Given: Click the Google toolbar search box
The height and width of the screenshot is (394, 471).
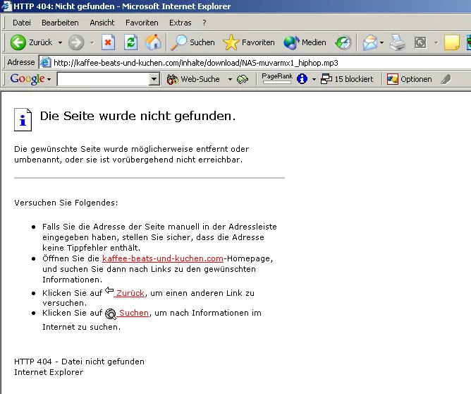Looking at the screenshot, I should coord(104,79).
